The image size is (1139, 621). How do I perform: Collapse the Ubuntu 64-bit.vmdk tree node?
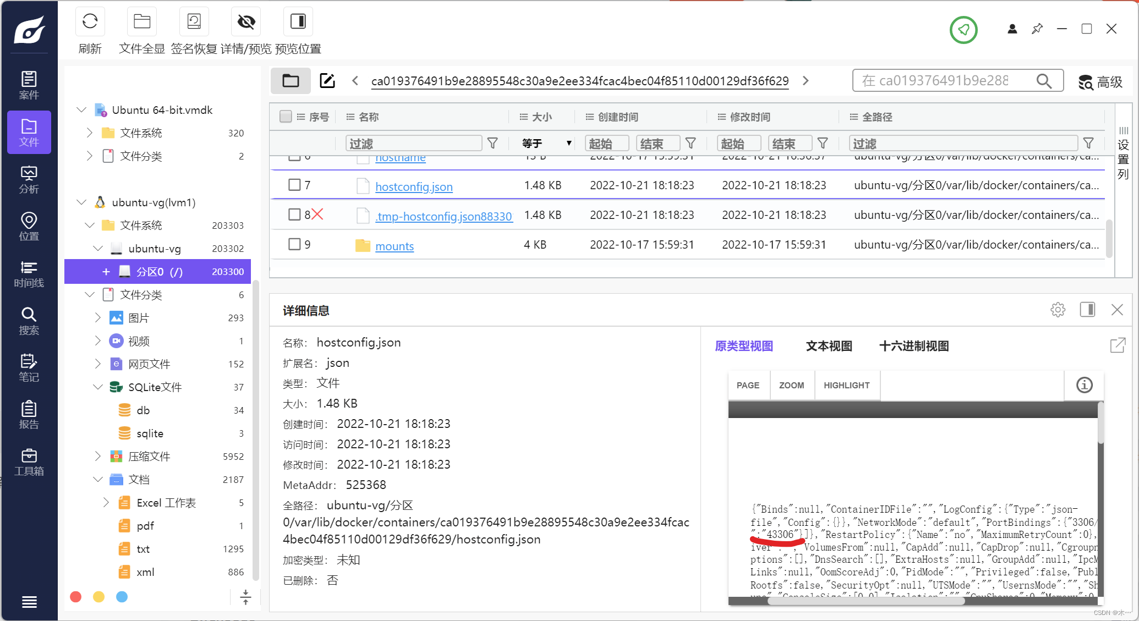pyautogui.click(x=81, y=110)
